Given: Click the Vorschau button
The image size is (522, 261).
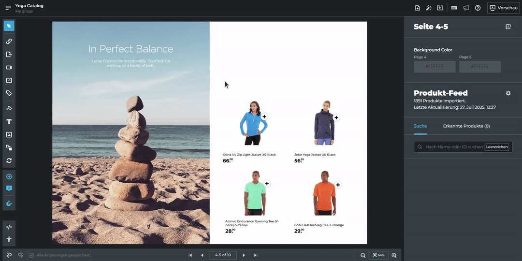Looking at the screenshot, I should click(503, 8).
